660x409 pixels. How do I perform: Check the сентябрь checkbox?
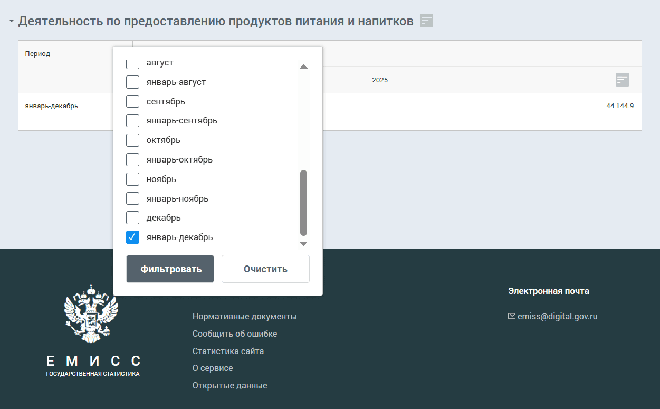click(132, 101)
